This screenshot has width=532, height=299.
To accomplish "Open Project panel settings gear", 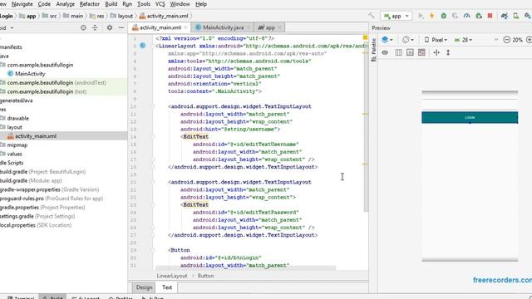I will tap(110, 27).
